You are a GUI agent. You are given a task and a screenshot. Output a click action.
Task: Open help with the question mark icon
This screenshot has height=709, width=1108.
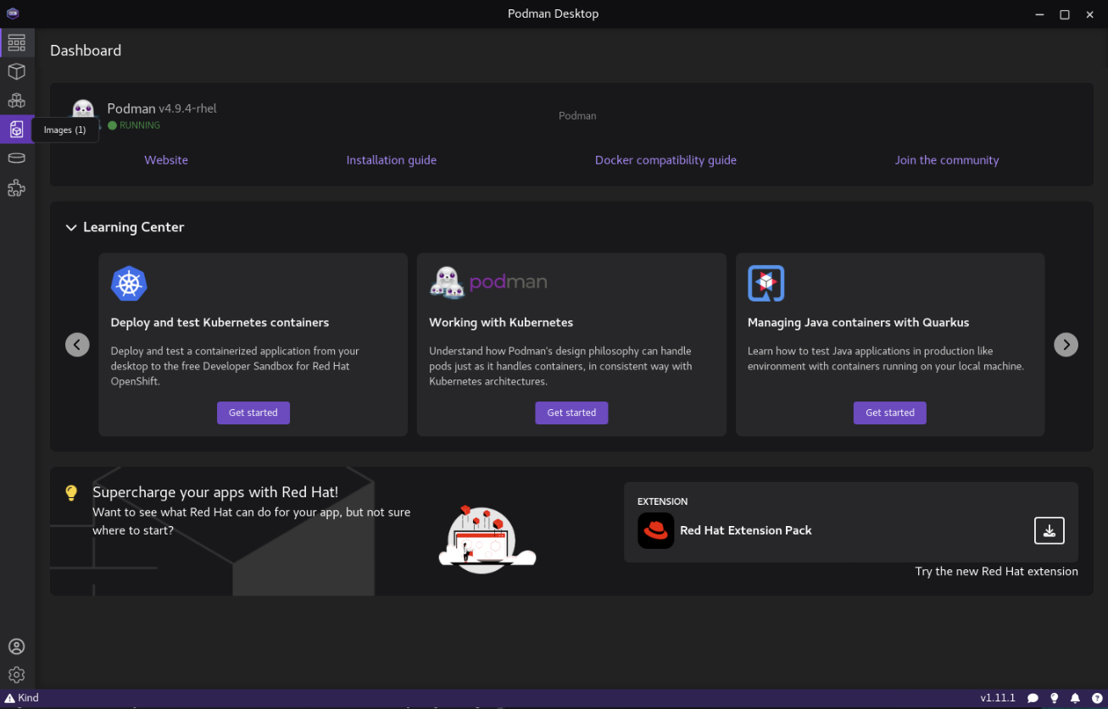pyautogui.click(x=1097, y=698)
